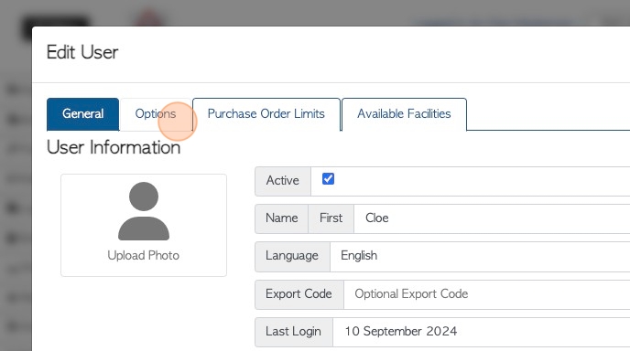Click the Language field label
Screen dimensions: 630x351
click(292, 256)
